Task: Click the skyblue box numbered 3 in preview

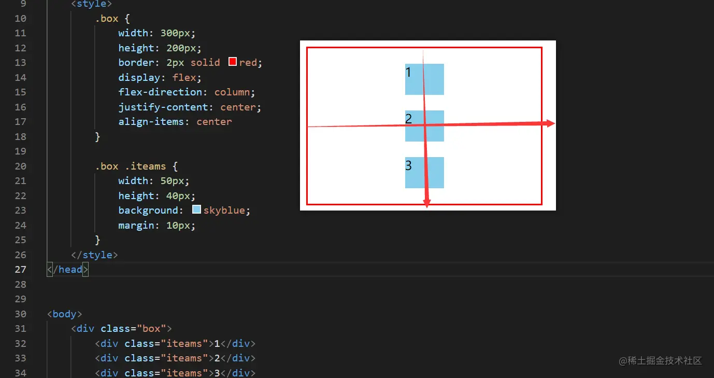Action: pos(424,172)
